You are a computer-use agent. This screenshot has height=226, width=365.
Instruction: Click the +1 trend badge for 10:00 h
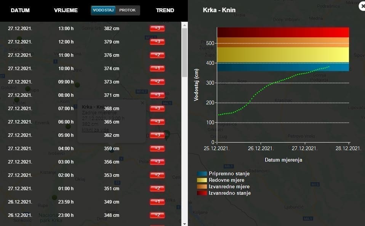pyautogui.click(x=157, y=69)
